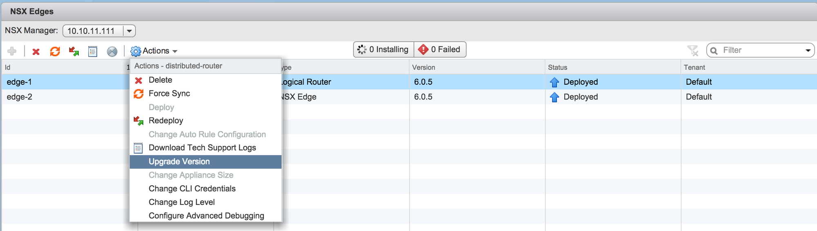The image size is (817, 231).
Task: Click greyed Change Appliance Size item
Action: [x=205, y=175]
